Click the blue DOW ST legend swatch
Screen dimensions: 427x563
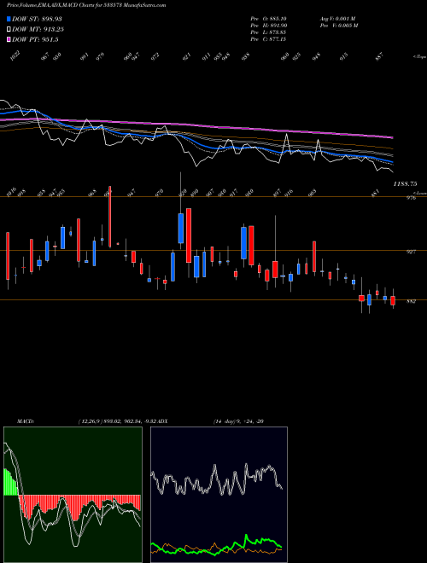[9, 19]
